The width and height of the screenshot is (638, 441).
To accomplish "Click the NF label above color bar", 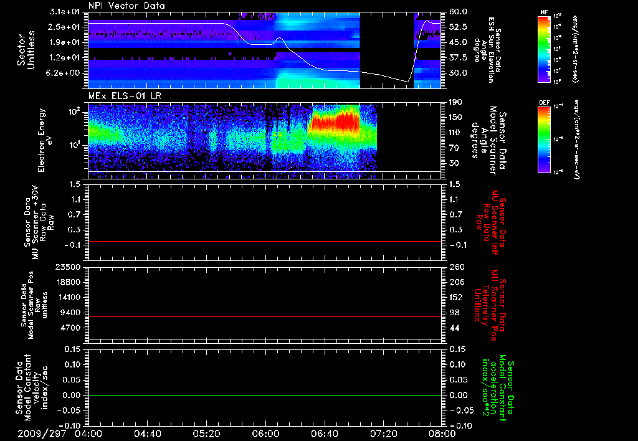I will point(545,12).
